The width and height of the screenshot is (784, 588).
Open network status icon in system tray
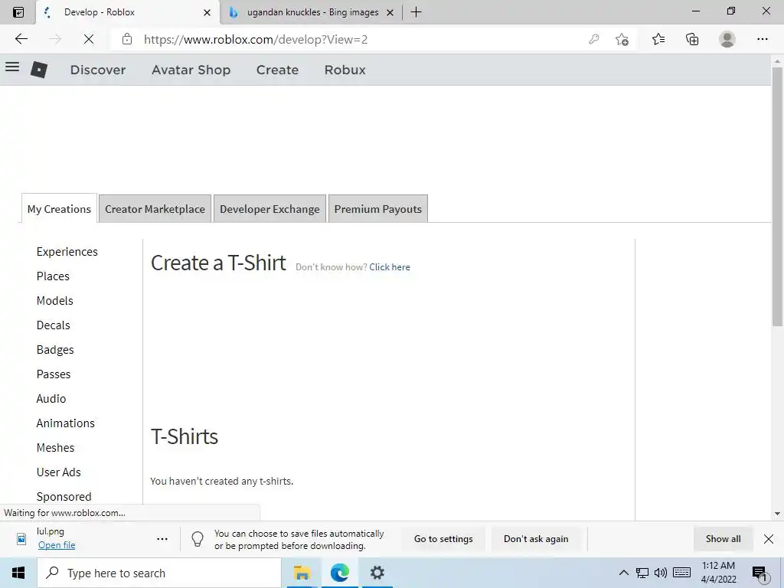642,573
